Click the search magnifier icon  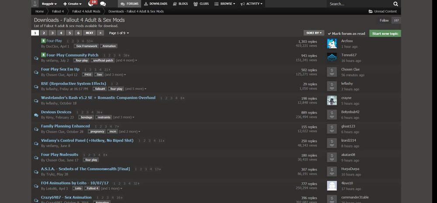395,4
